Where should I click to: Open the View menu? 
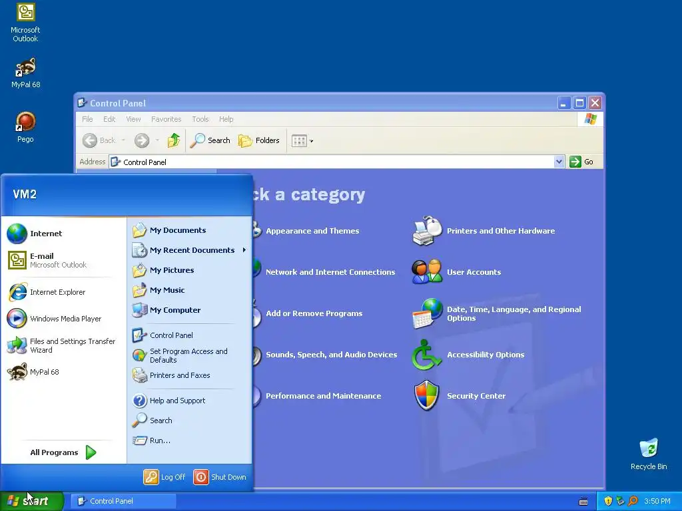[133, 119]
